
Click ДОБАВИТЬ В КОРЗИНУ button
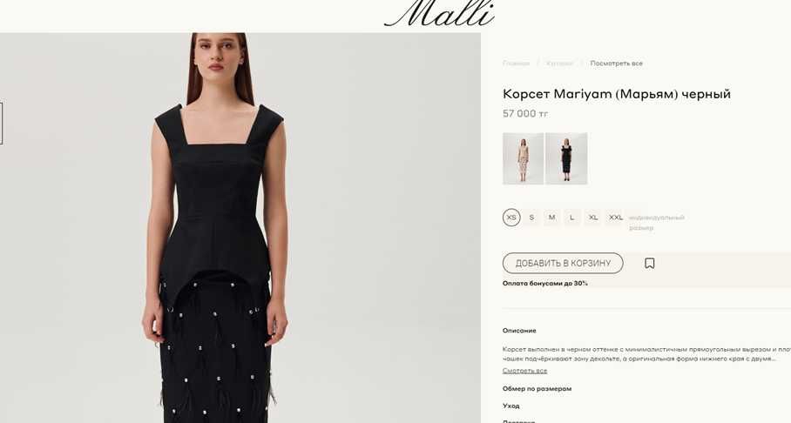point(563,263)
